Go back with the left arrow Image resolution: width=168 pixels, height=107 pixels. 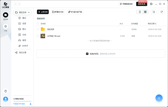[x=16, y=4]
